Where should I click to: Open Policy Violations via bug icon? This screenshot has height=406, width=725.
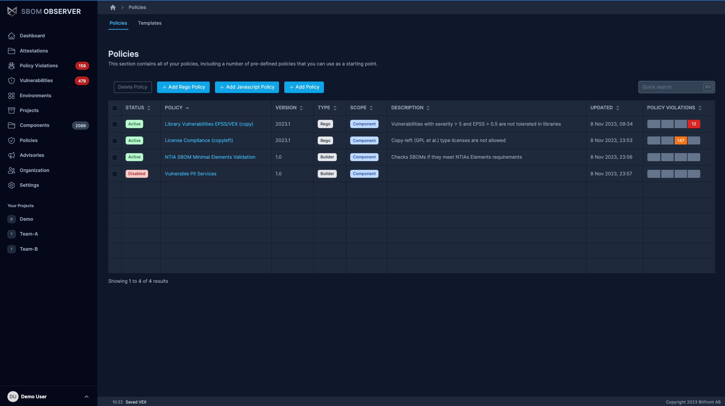tap(11, 66)
